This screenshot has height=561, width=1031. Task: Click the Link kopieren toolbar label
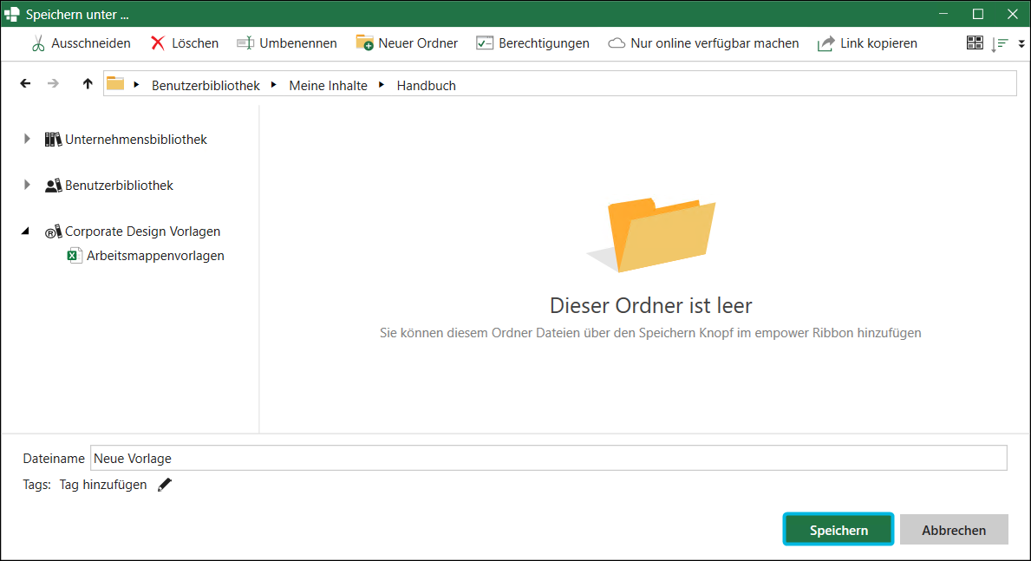878,43
